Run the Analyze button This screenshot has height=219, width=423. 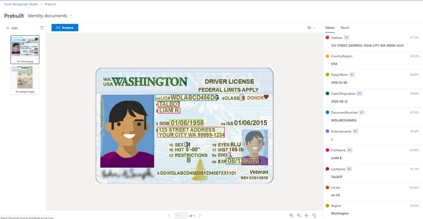coord(65,28)
